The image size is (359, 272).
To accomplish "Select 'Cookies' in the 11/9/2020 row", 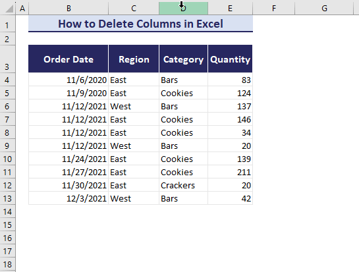I will click(x=183, y=93).
